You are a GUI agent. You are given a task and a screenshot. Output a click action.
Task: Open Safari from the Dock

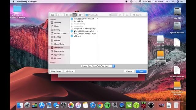(92, 105)
